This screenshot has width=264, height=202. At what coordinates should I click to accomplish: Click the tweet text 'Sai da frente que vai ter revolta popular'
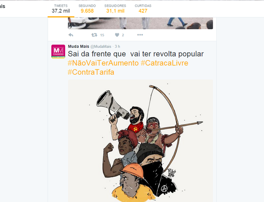click(x=136, y=54)
